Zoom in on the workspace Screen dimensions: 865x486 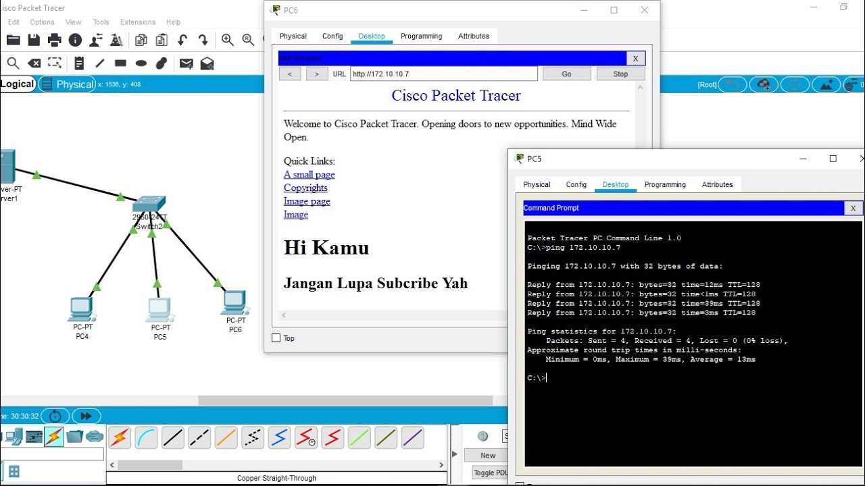click(228, 40)
